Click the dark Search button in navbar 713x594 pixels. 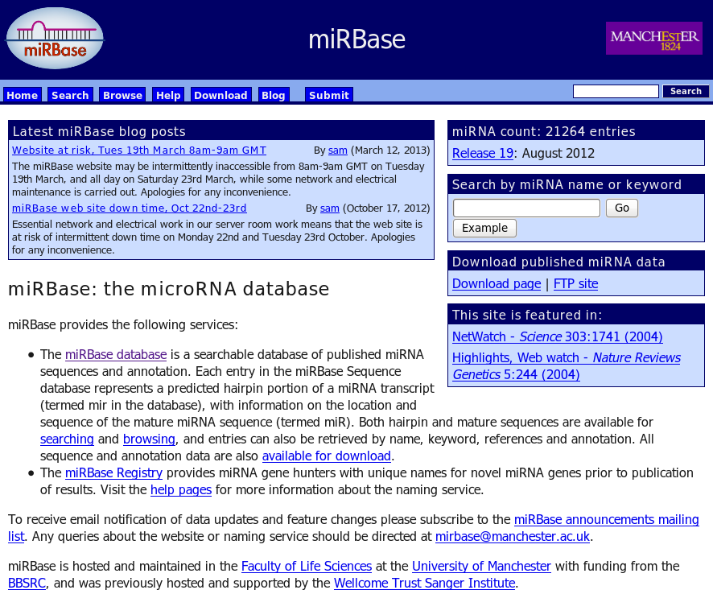(686, 91)
